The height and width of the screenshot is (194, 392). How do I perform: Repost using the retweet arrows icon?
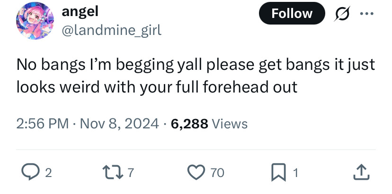click(x=113, y=172)
